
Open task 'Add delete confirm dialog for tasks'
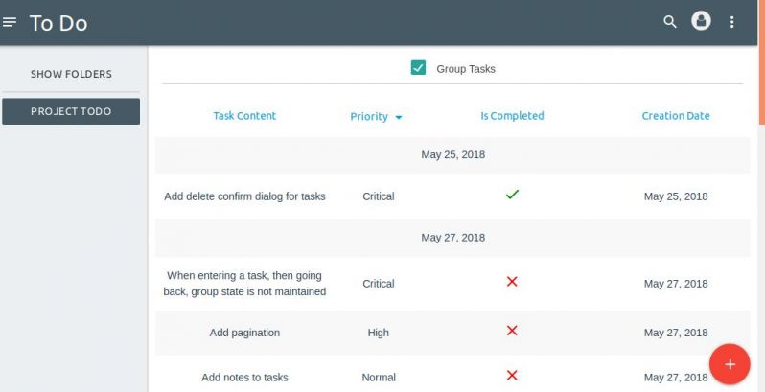[x=244, y=196]
